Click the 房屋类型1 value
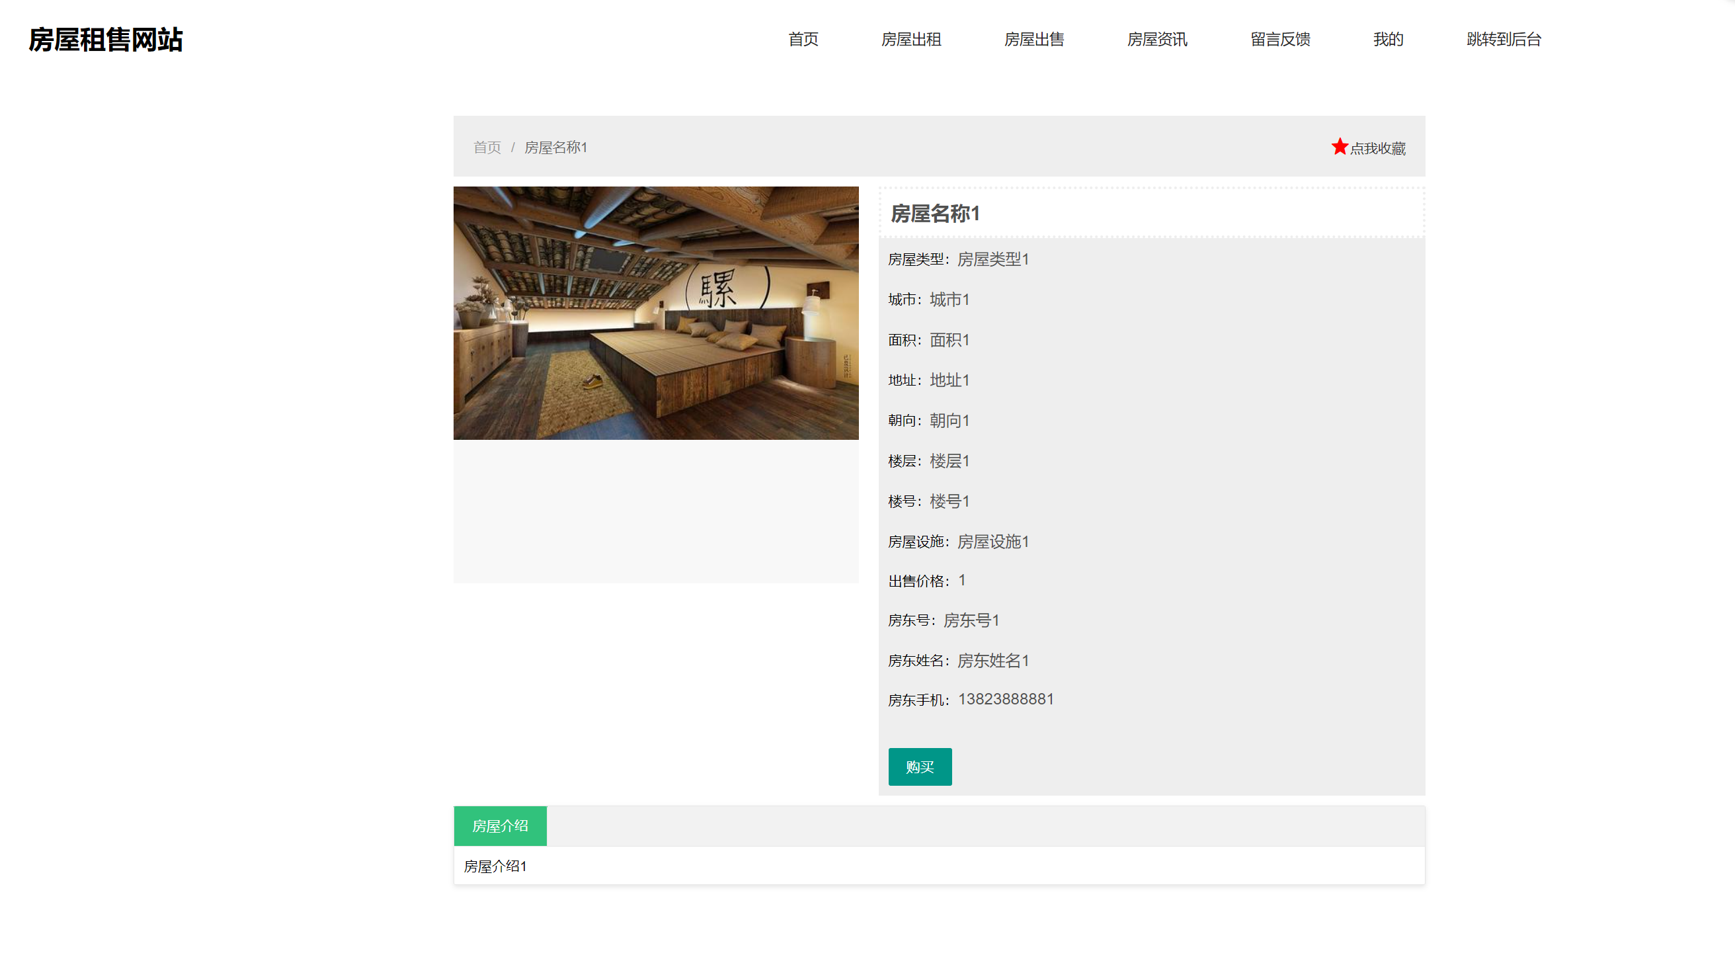The width and height of the screenshot is (1735, 963). coord(992,259)
